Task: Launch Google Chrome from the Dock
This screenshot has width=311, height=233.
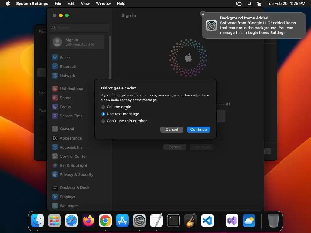Action: (x=105, y=221)
